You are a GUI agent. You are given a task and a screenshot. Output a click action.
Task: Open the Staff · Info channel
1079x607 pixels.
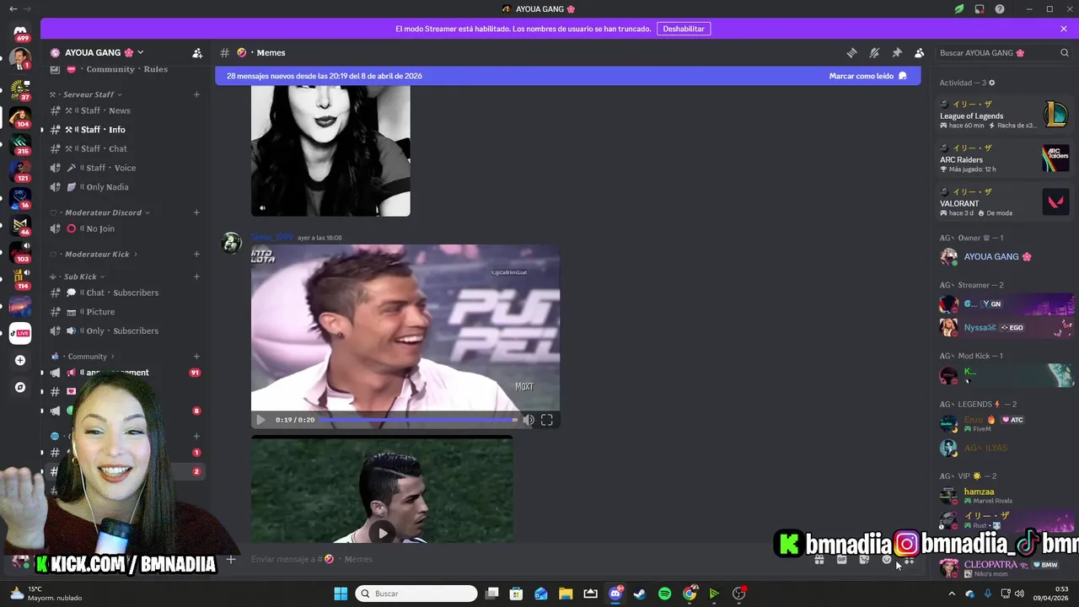pos(125,130)
